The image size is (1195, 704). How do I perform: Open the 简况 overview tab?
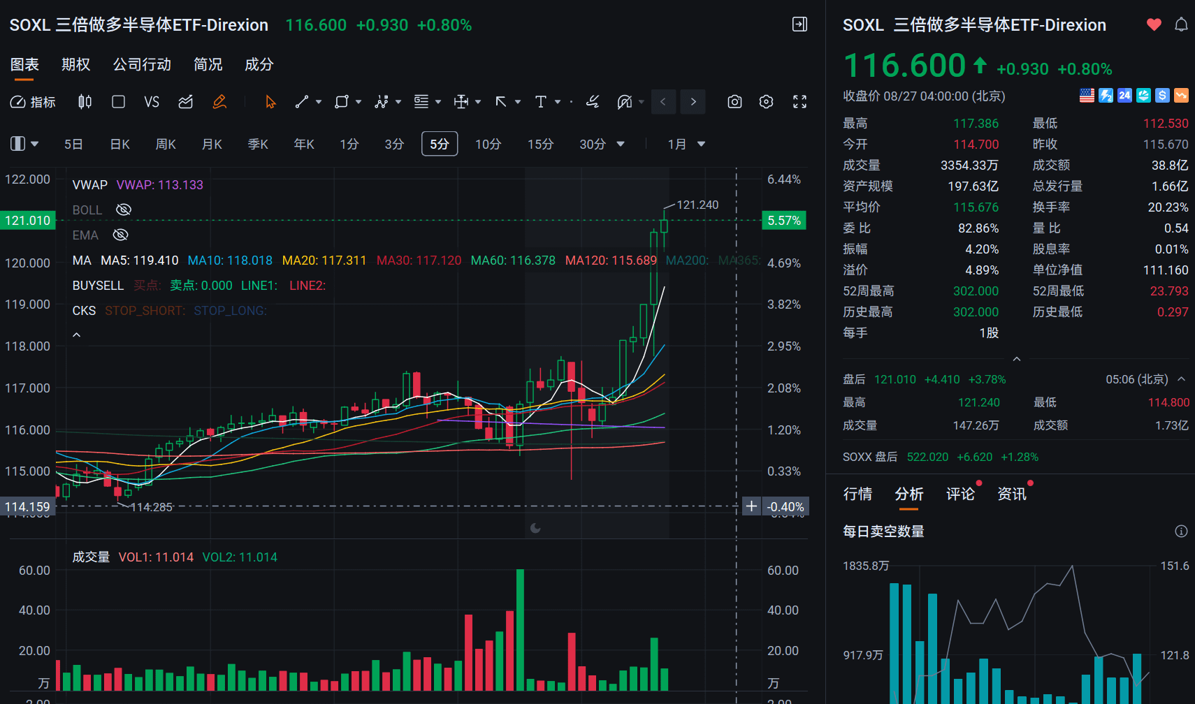click(208, 64)
